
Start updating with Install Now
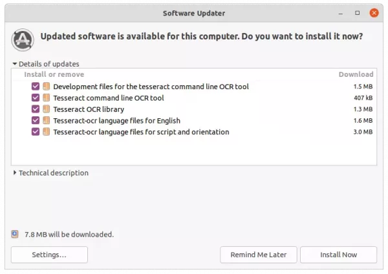tap(338, 255)
